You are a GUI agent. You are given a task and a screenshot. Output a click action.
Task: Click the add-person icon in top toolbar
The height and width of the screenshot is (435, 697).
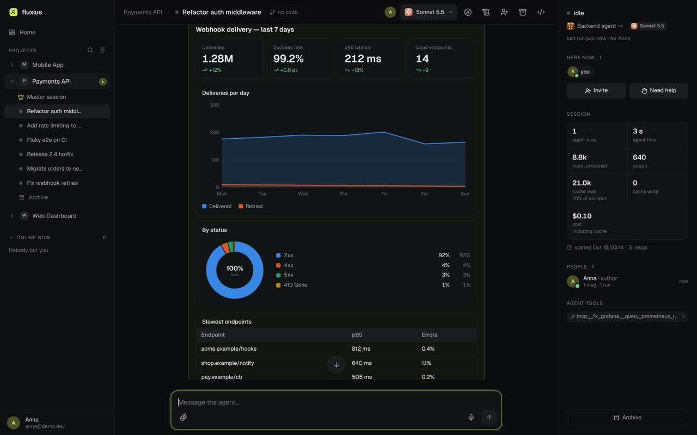504,12
